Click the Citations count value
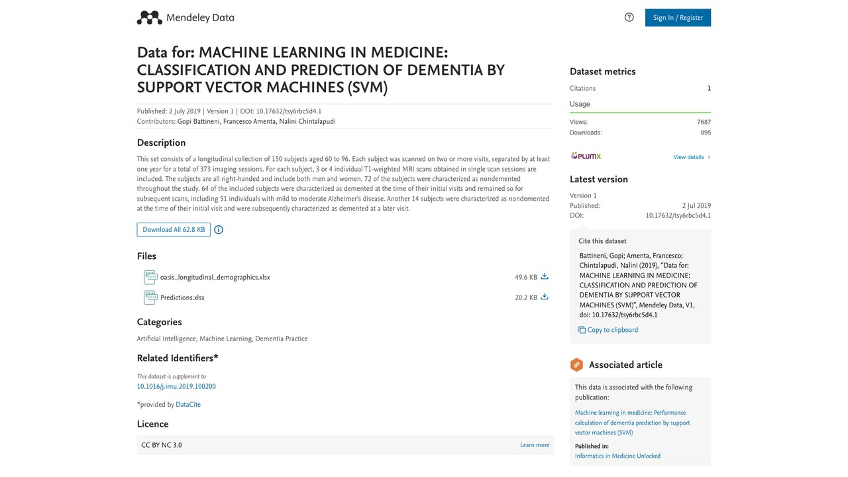The height and width of the screenshot is (477, 848). tap(709, 89)
